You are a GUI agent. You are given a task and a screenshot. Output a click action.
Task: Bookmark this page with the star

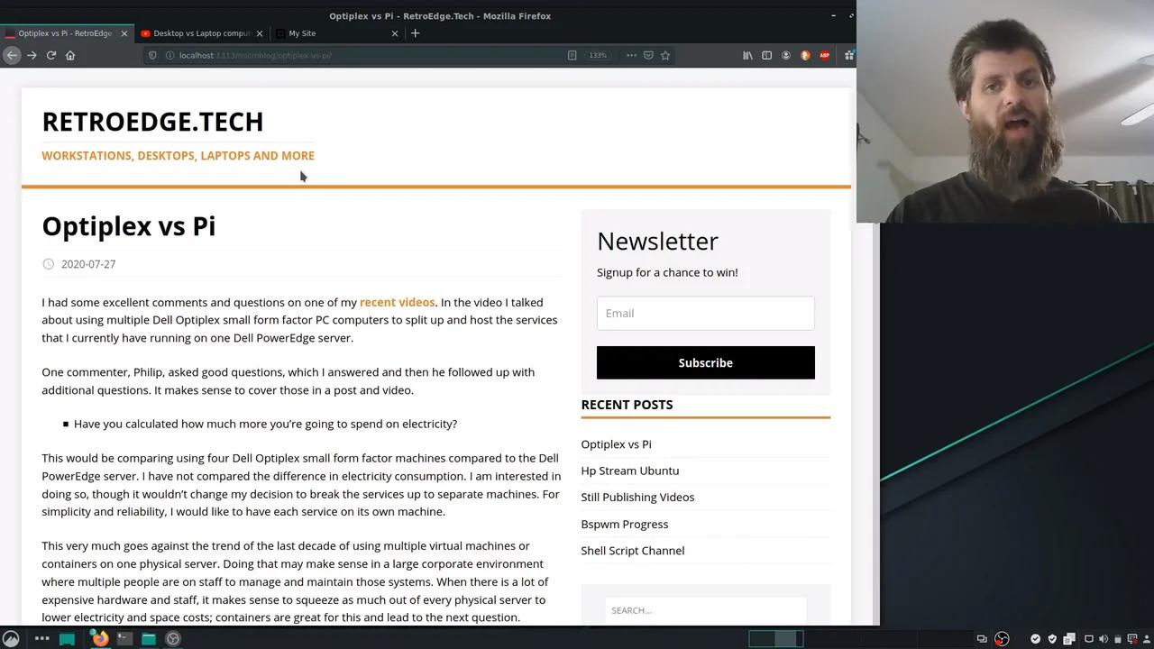point(665,55)
